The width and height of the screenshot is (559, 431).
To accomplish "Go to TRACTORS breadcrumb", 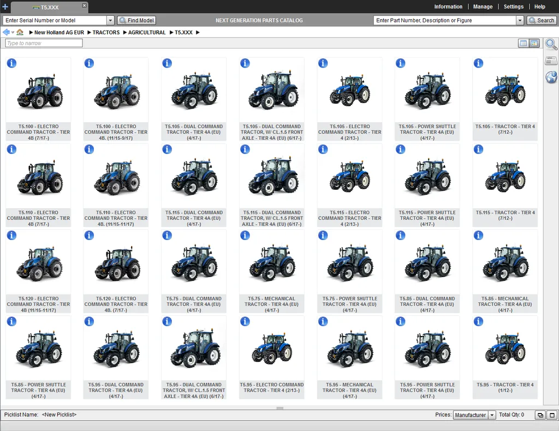I will tap(106, 32).
